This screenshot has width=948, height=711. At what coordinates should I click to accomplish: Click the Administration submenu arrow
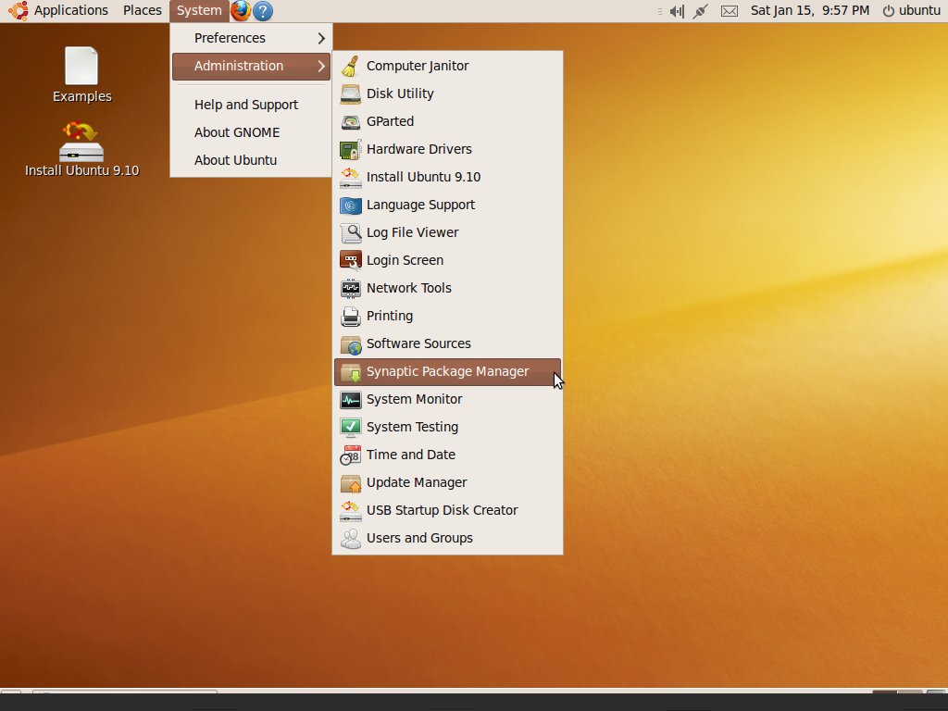click(x=321, y=66)
